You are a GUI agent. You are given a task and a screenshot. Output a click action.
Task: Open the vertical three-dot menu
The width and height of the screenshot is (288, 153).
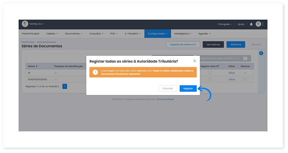point(263,24)
